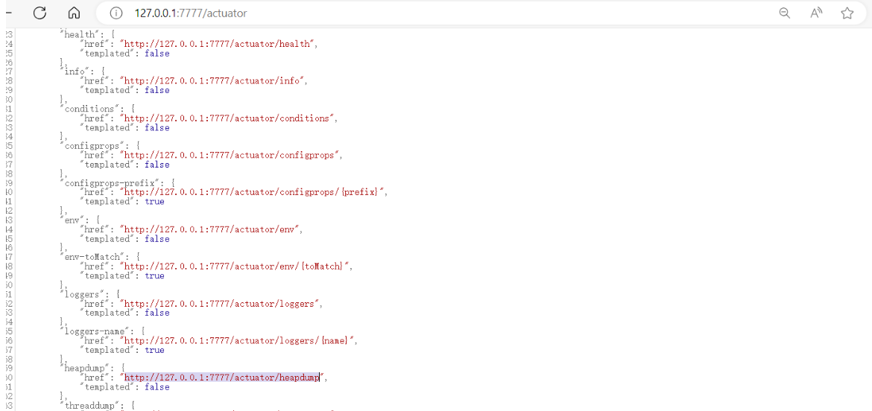This screenshot has height=411, width=872.
Task: Click the "threaddump" JSON key
Action: [90, 406]
